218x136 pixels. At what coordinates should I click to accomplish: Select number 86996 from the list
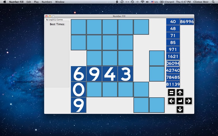tap(187, 22)
